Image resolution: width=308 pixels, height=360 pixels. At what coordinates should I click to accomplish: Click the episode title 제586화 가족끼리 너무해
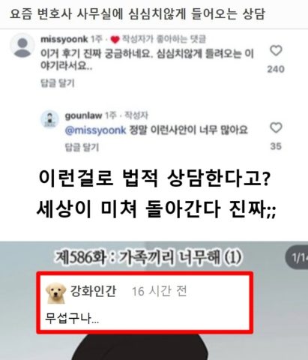pyautogui.click(x=148, y=257)
